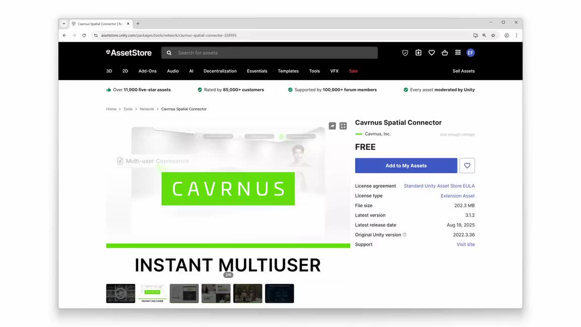
Task: Click the Visit site support link
Action: pos(466,244)
